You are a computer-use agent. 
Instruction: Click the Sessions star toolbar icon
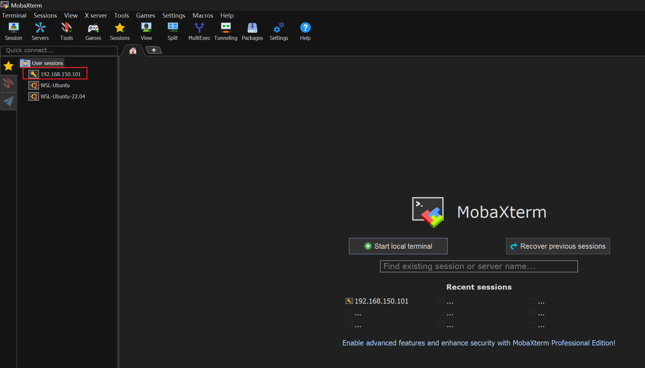120,31
